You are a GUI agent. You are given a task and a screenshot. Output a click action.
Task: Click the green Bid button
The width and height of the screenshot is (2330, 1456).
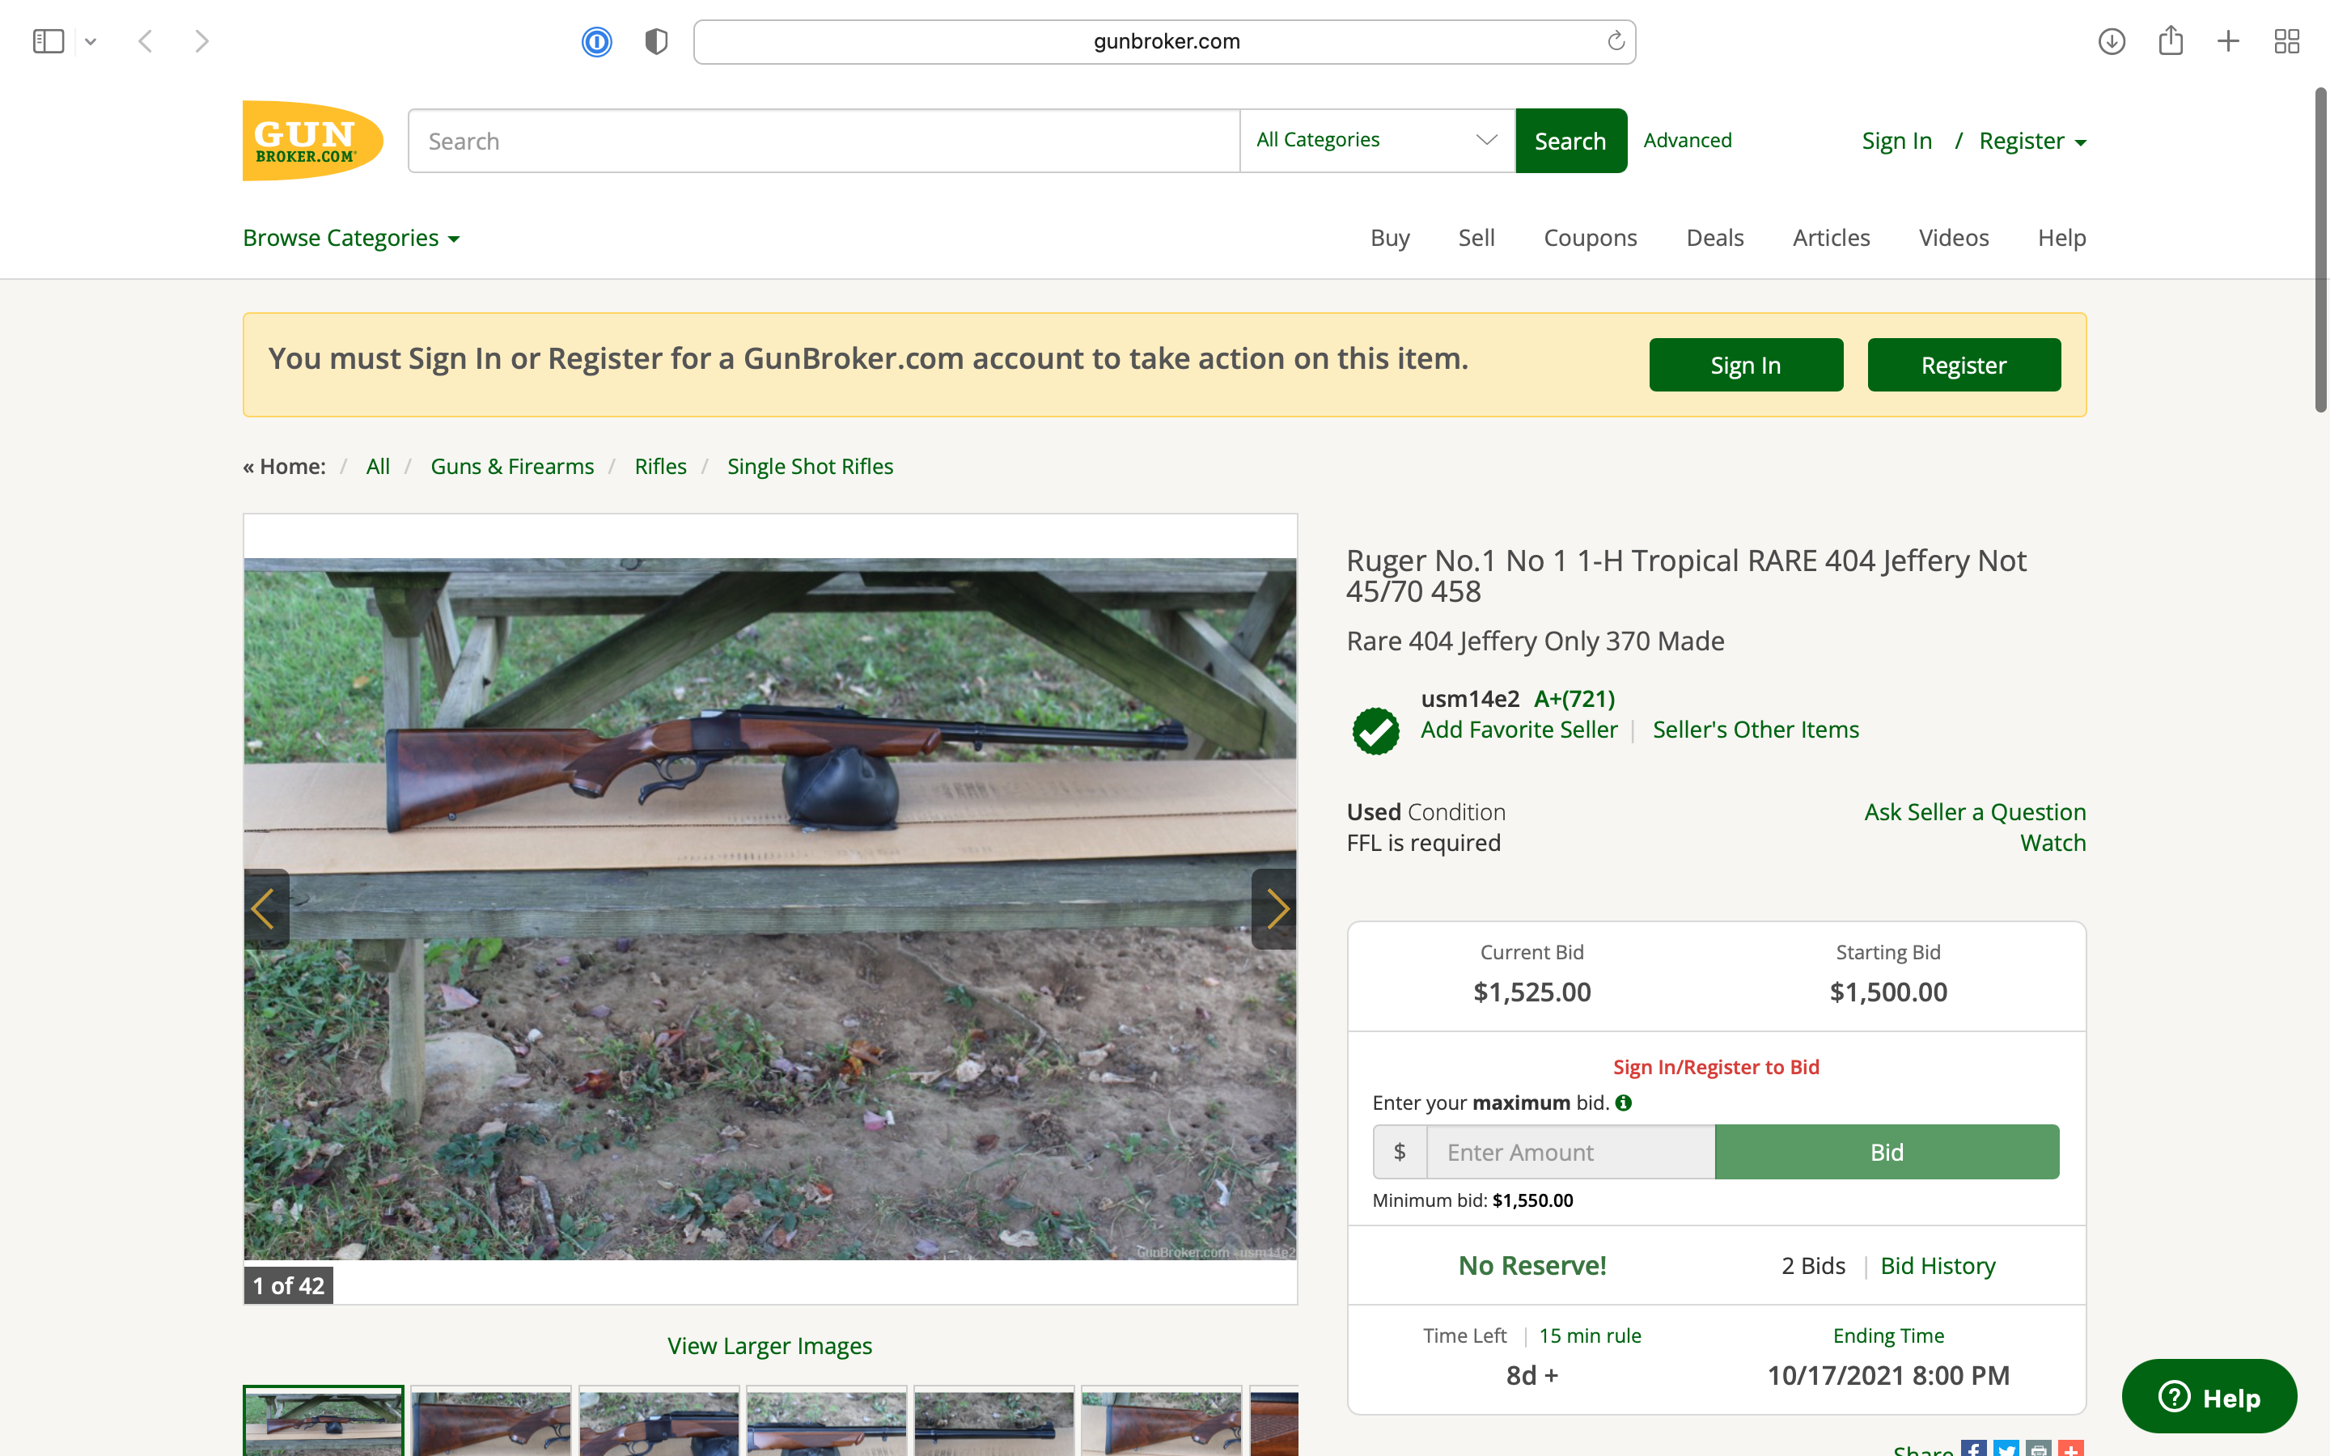1886,1152
